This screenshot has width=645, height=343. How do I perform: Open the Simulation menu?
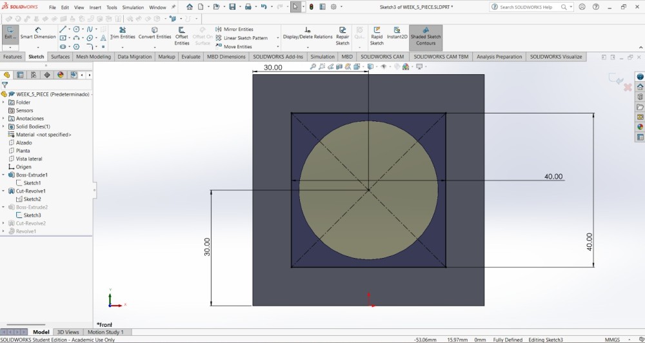point(133,7)
